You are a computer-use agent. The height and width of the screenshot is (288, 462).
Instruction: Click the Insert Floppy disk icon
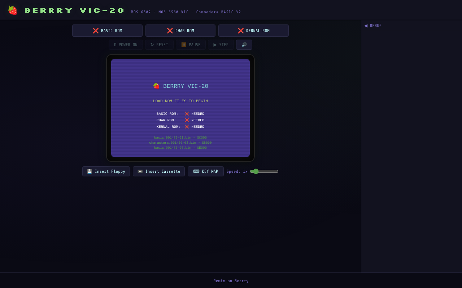coord(89,171)
